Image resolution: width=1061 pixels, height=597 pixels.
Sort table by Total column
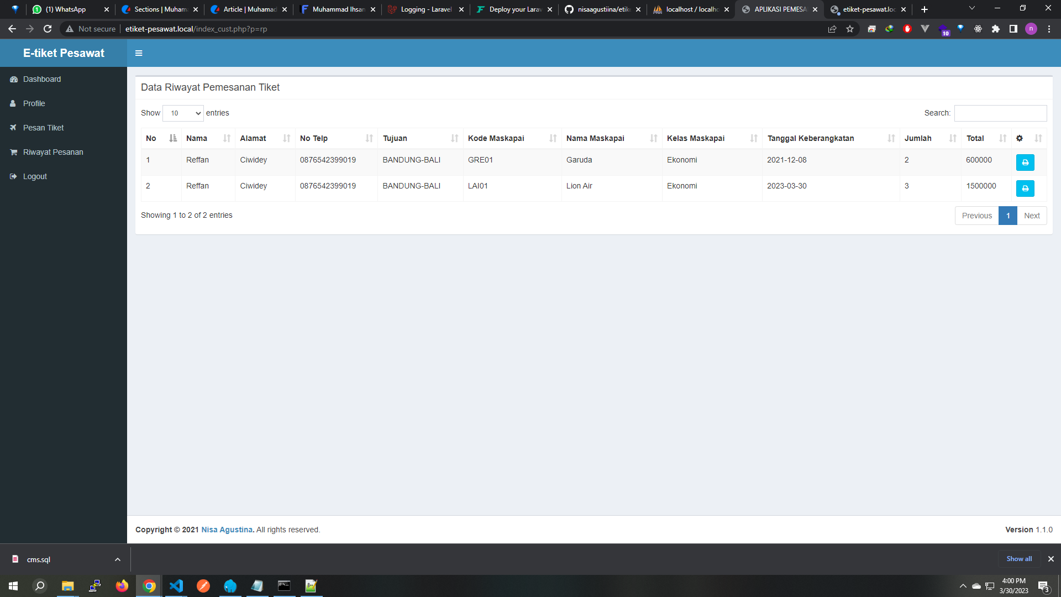[x=986, y=138]
